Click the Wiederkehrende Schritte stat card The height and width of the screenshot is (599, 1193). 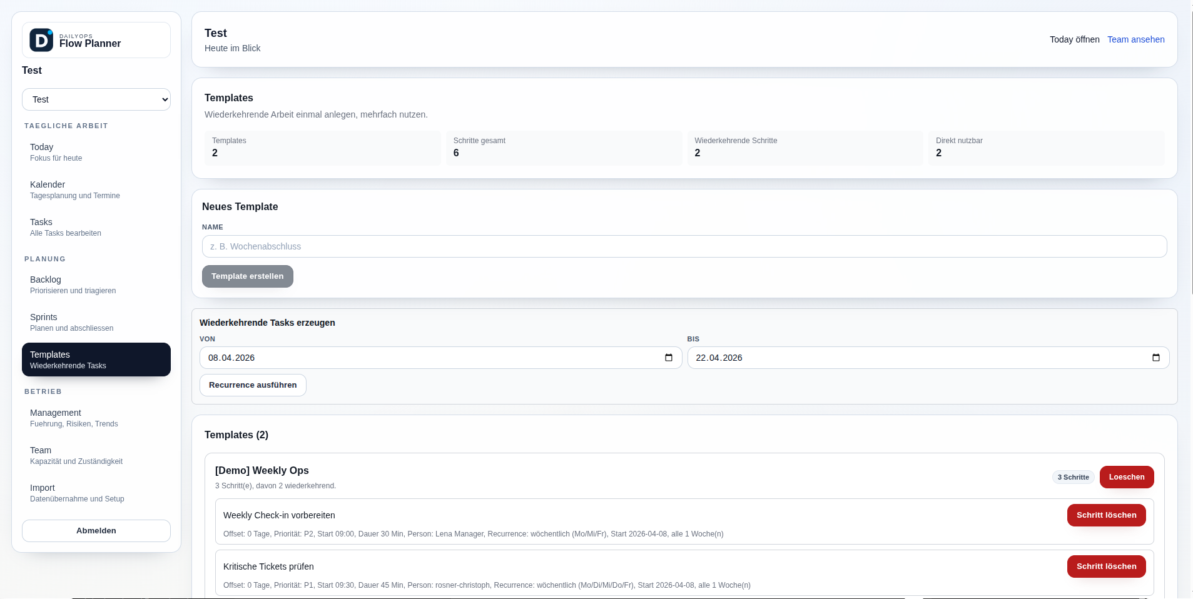[x=805, y=148]
